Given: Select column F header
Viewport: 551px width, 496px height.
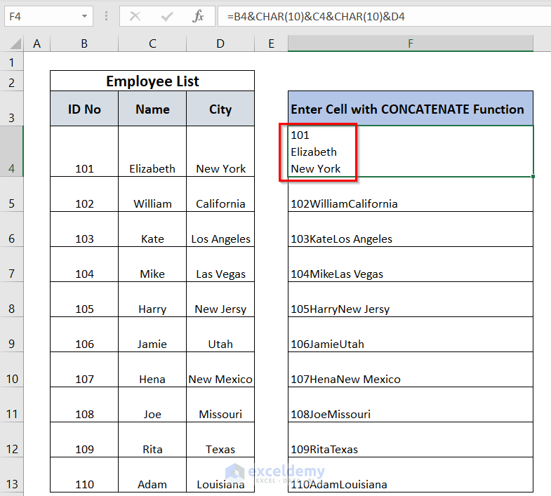Looking at the screenshot, I should [x=411, y=43].
